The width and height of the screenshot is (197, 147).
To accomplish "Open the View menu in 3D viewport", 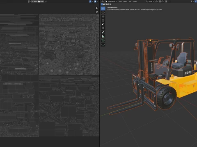I will [120, 1].
